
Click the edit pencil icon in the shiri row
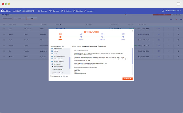pyautogui.click(x=169, y=29)
